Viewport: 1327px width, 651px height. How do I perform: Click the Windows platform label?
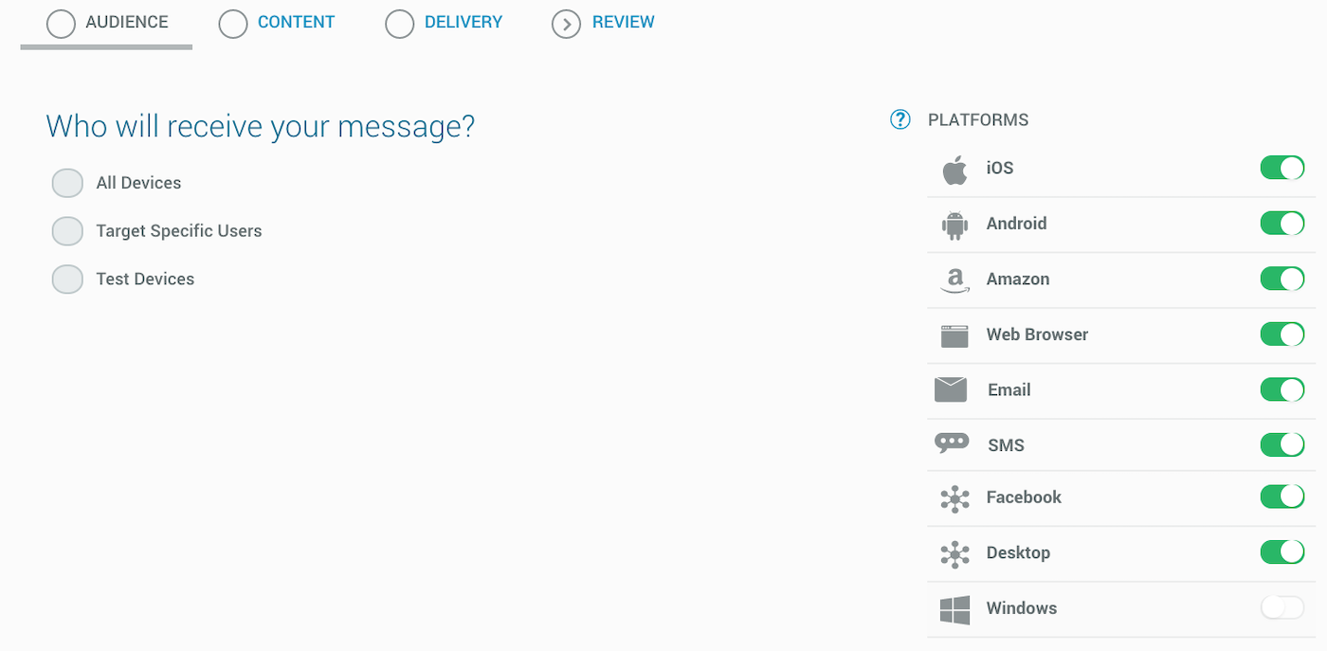(x=1022, y=608)
